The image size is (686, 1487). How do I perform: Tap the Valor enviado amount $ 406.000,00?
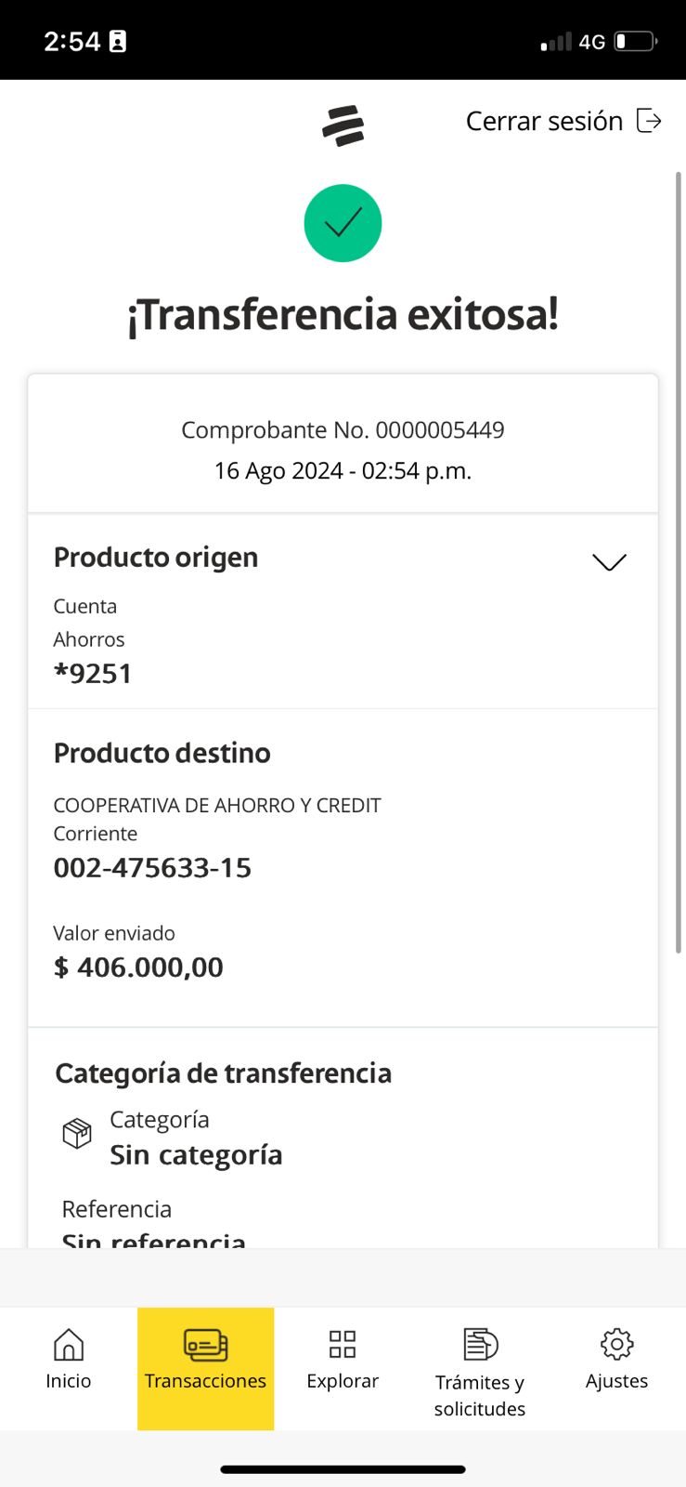pos(138,967)
